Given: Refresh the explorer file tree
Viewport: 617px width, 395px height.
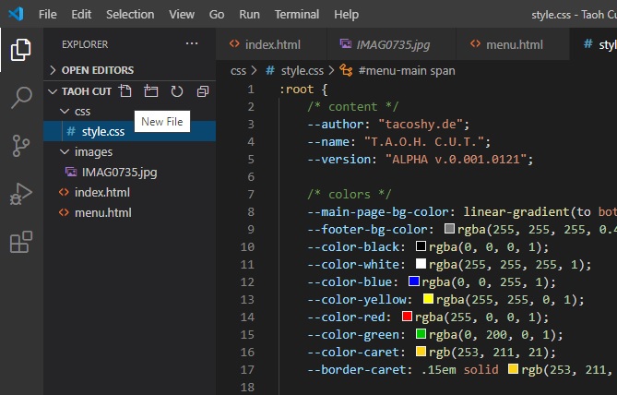Looking at the screenshot, I should click(177, 91).
